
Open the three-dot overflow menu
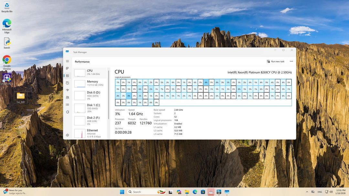(291, 61)
